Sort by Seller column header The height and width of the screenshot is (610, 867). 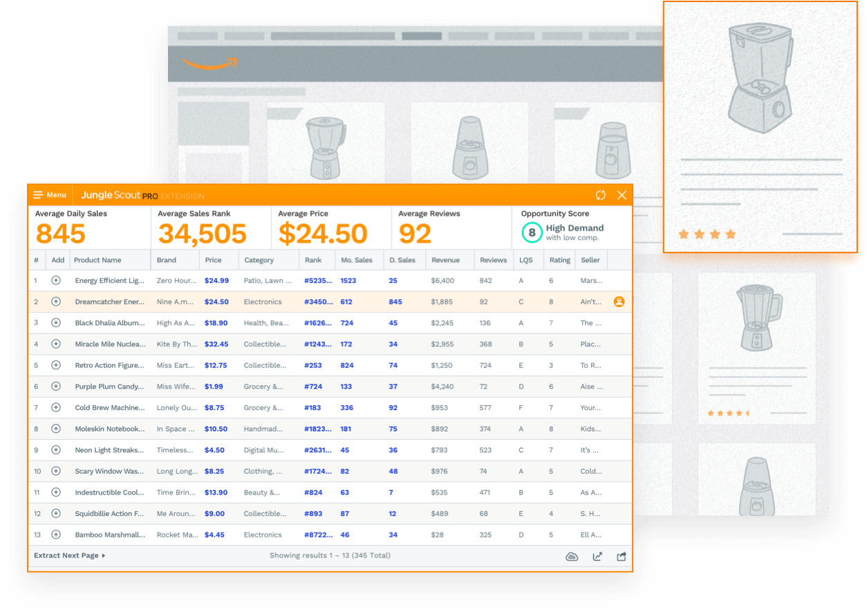click(590, 260)
